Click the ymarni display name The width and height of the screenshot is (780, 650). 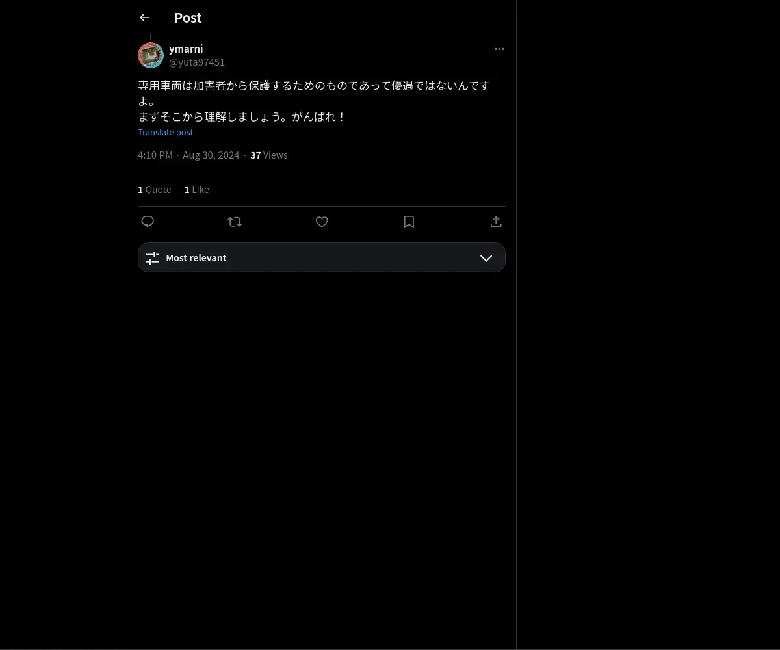(186, 49)
